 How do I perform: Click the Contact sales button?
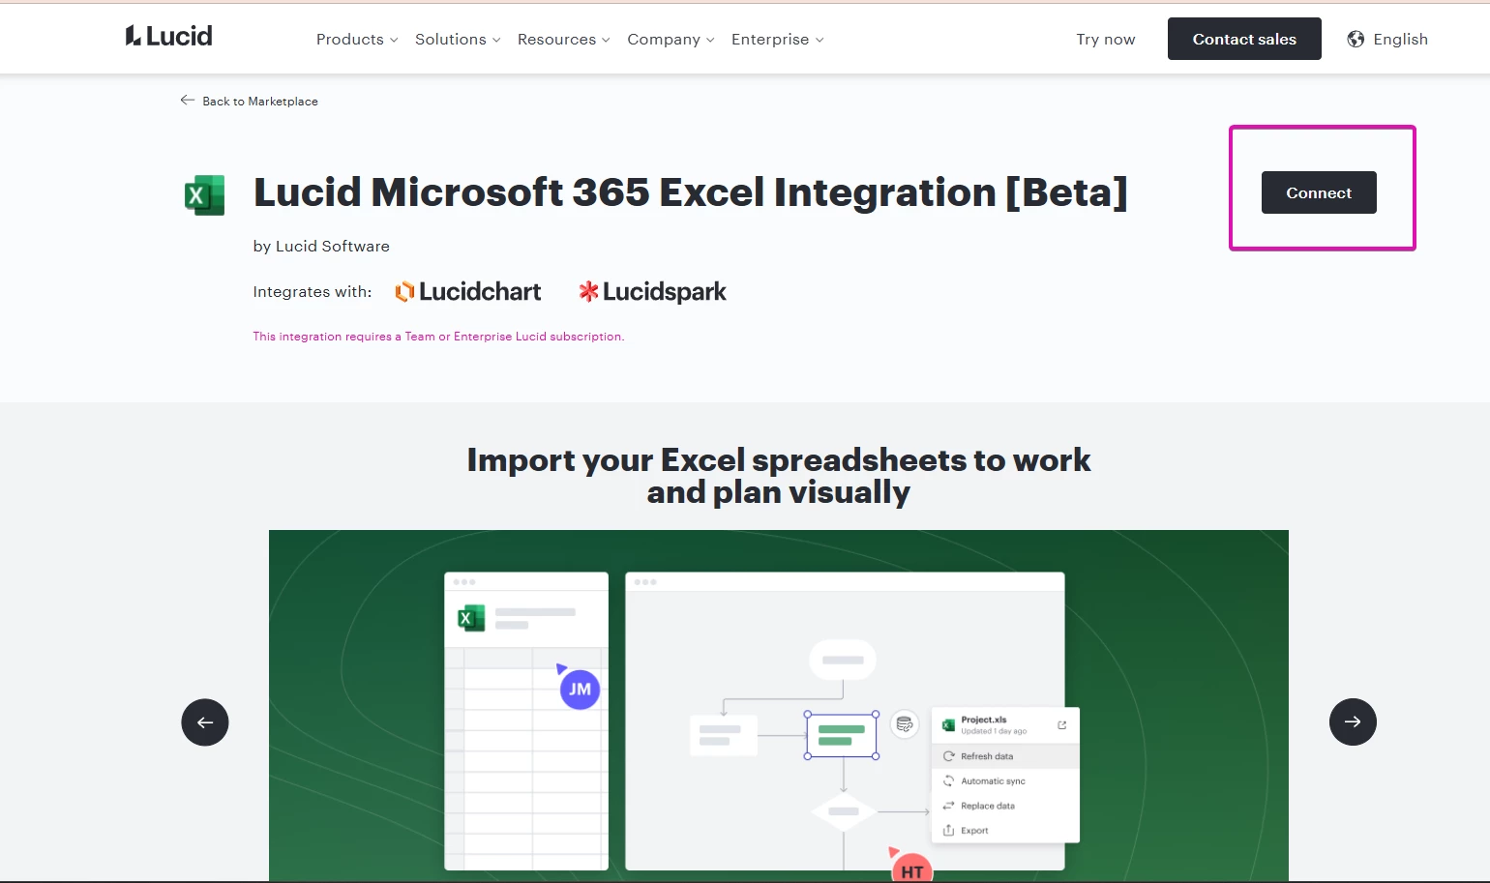click(x=1244, y=39)
